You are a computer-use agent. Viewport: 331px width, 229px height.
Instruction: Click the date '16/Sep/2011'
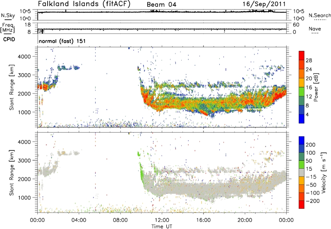pos(264,4)
